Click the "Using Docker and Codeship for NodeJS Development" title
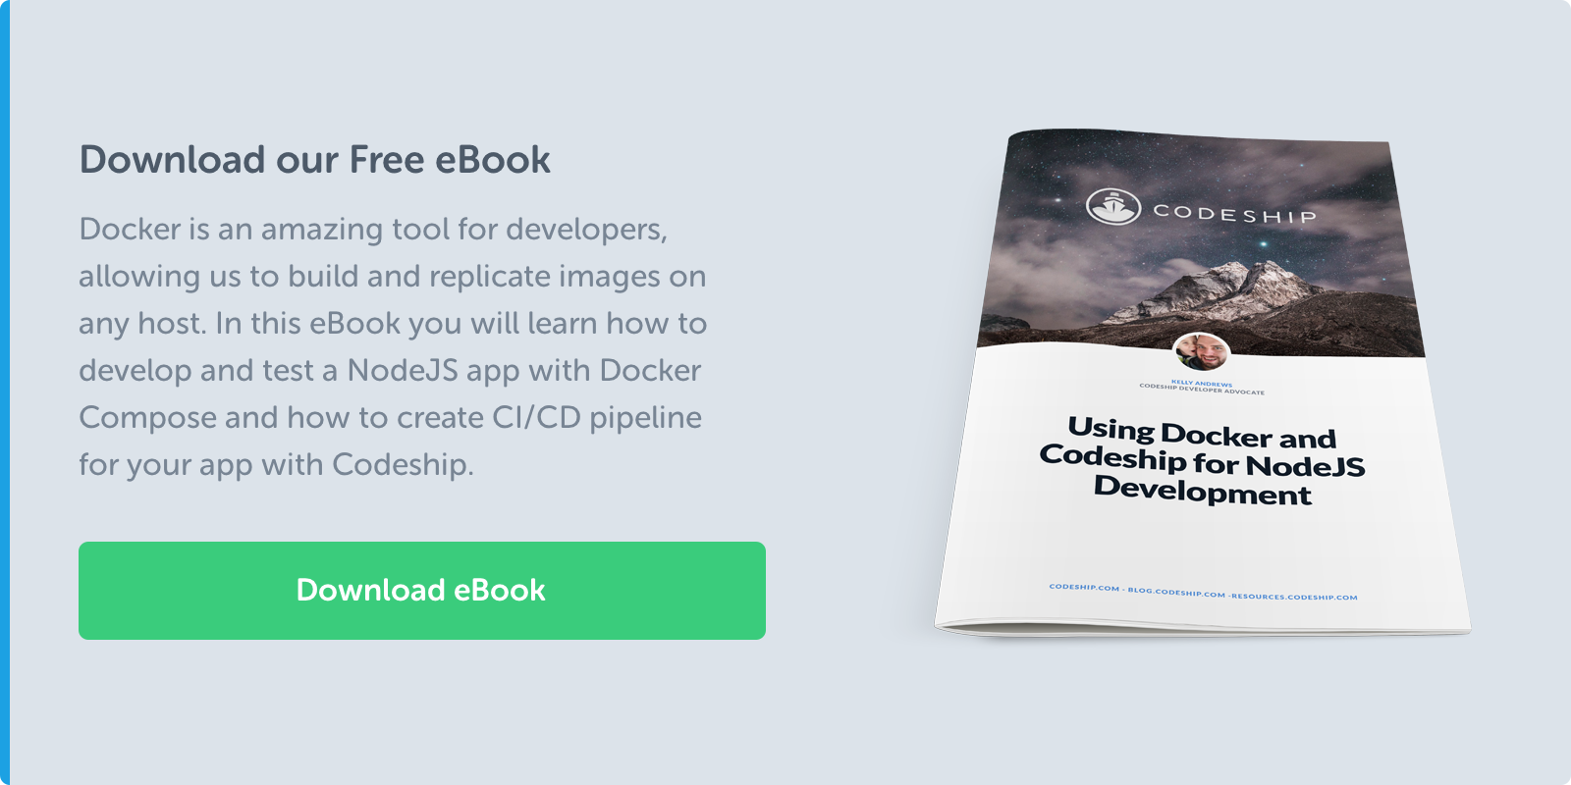 (1203, 460)
